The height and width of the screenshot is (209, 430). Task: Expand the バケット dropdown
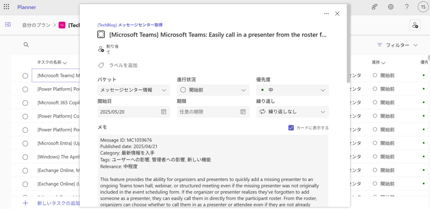click(134, 90)
